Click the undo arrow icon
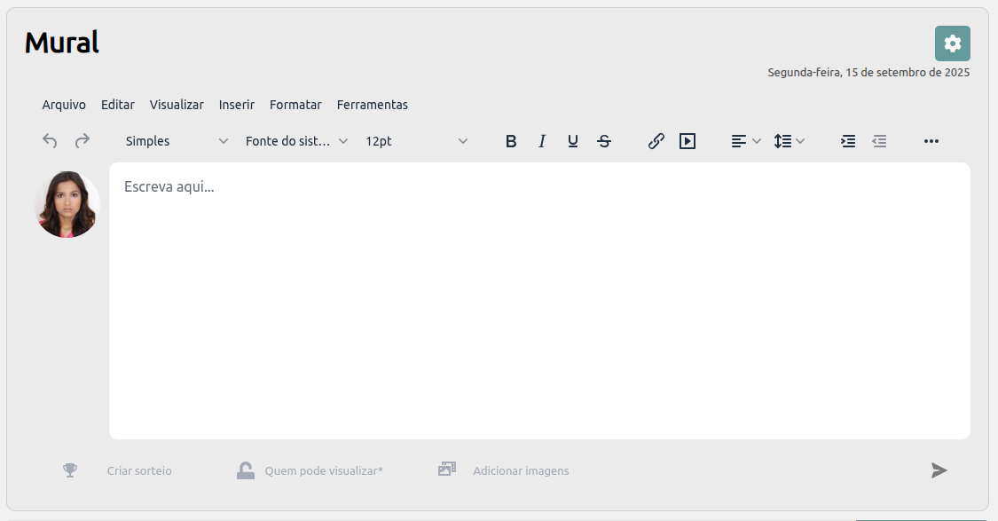998x521 pixels. click(51, 141)
